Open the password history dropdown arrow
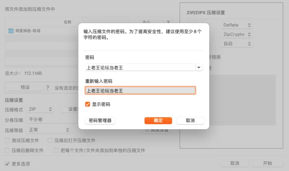This screenshot has width=289, height=171. pos(199,67)
